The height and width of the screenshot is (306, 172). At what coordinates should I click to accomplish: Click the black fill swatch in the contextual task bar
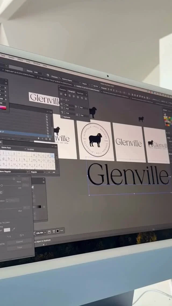[58, 231]
